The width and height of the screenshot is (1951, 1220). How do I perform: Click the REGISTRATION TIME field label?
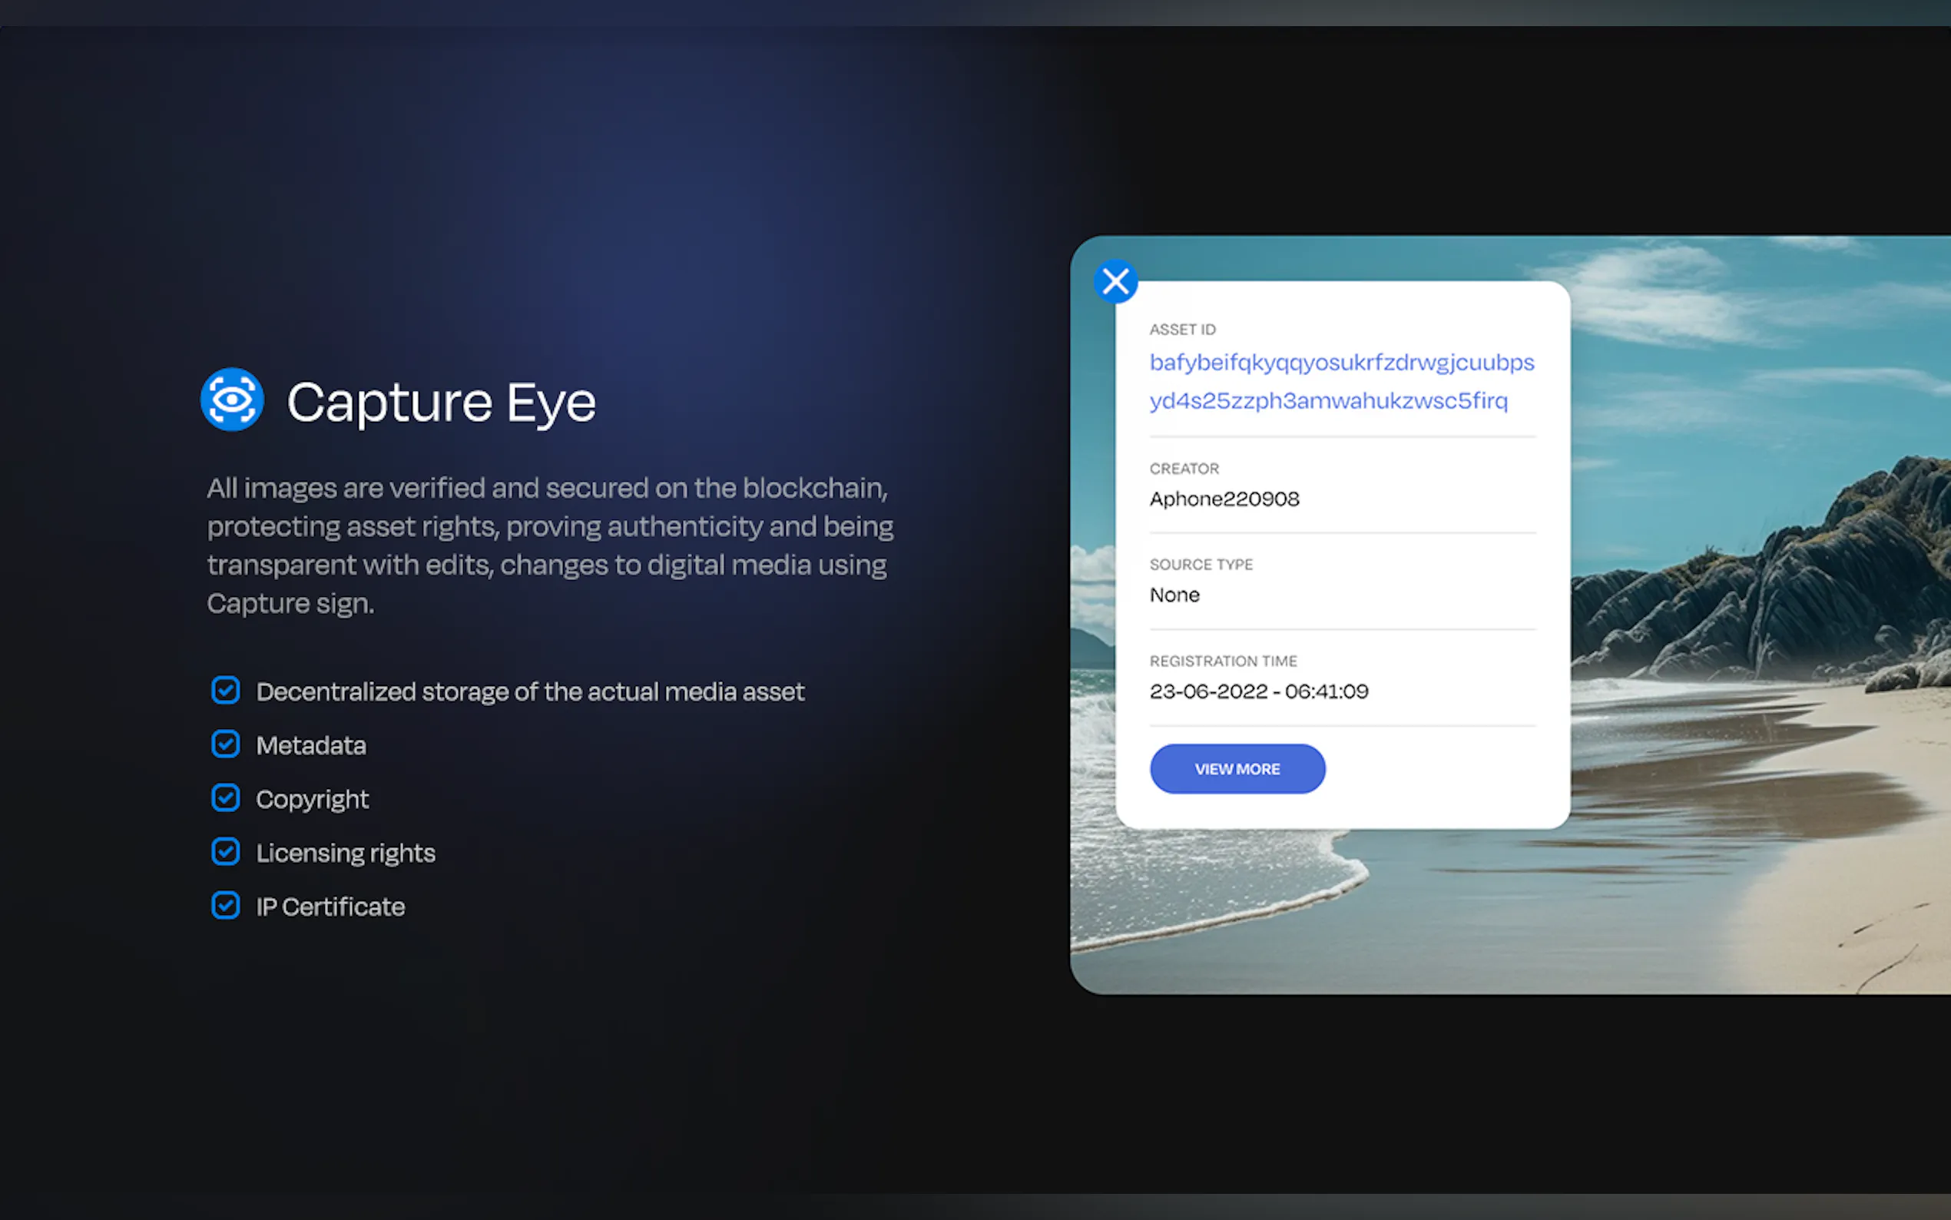[1223, 661]
